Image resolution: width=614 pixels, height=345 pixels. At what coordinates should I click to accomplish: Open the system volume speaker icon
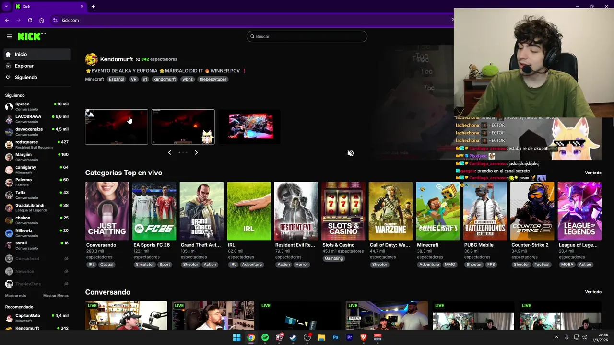coord(584,337)
